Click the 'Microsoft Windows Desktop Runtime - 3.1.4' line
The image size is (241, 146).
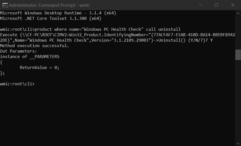pos(58,13)
